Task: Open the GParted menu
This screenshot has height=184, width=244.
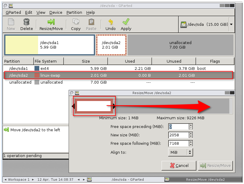Action: pyautogui.click(x=13, y=13)
